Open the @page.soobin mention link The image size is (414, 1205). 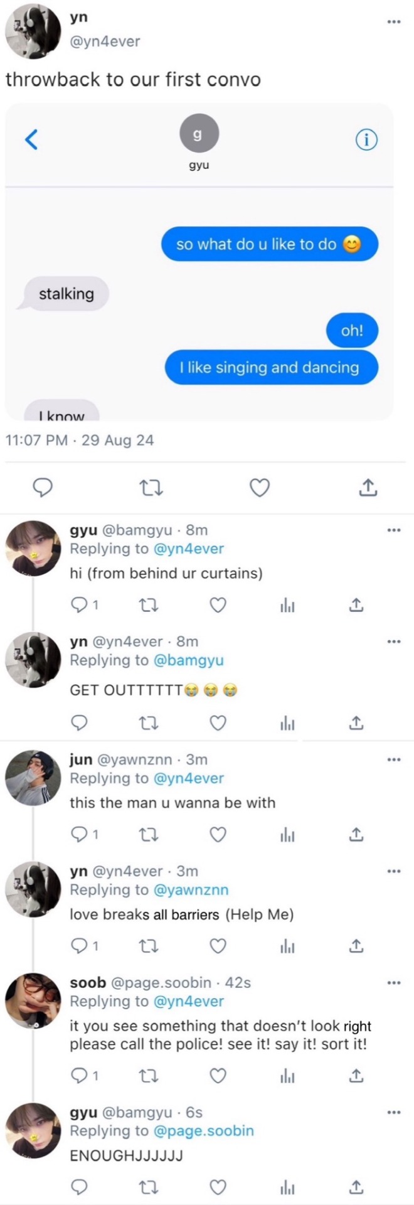pos(204,1130)
